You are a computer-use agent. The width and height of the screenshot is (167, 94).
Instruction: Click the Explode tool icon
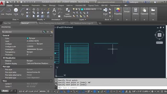click(x=48, y=13)
